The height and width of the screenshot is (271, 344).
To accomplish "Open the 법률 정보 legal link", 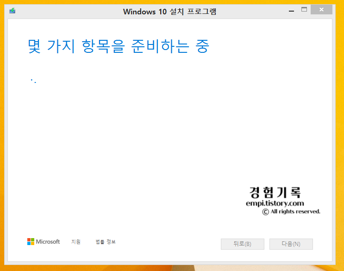I will point(106,242).
